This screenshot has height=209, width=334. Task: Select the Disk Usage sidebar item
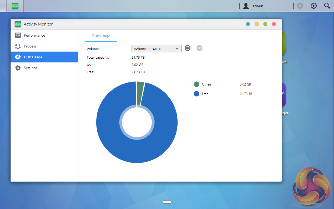pos(33,57)
